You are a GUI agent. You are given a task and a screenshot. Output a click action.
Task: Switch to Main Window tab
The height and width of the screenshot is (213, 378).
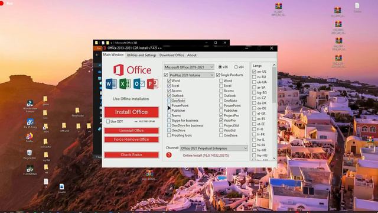point(113,55)
